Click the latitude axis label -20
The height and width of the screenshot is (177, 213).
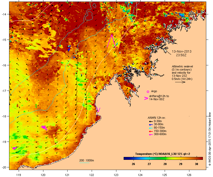point(4,167)
